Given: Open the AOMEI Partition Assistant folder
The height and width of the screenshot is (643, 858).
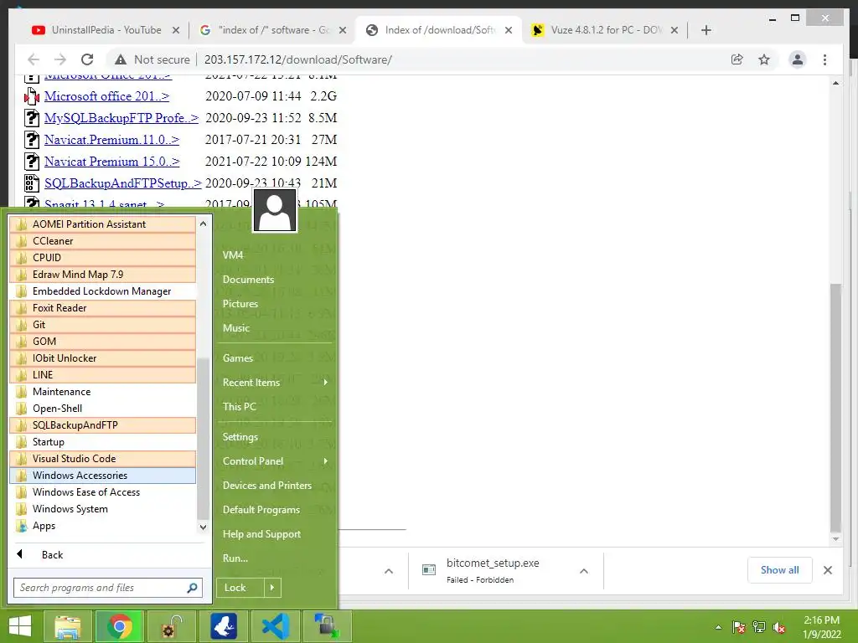Looking at the screenshot, I should pyautogui.click(x=103, y=224).
